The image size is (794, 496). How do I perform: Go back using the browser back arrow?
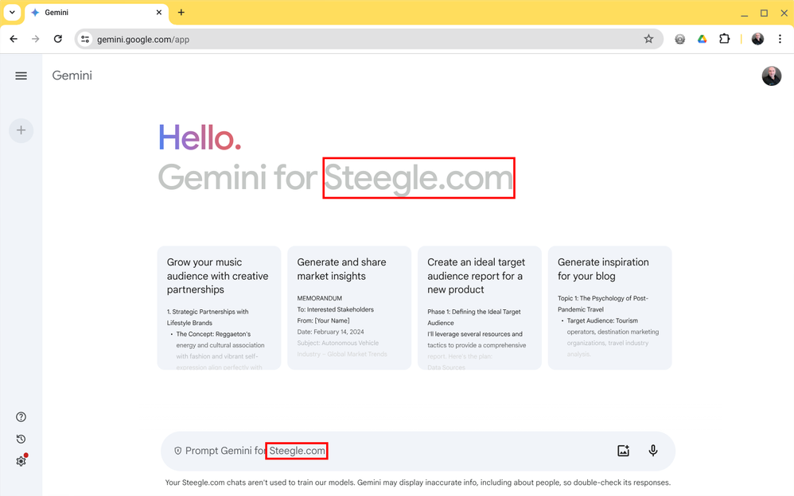click(x=13, y=38)
